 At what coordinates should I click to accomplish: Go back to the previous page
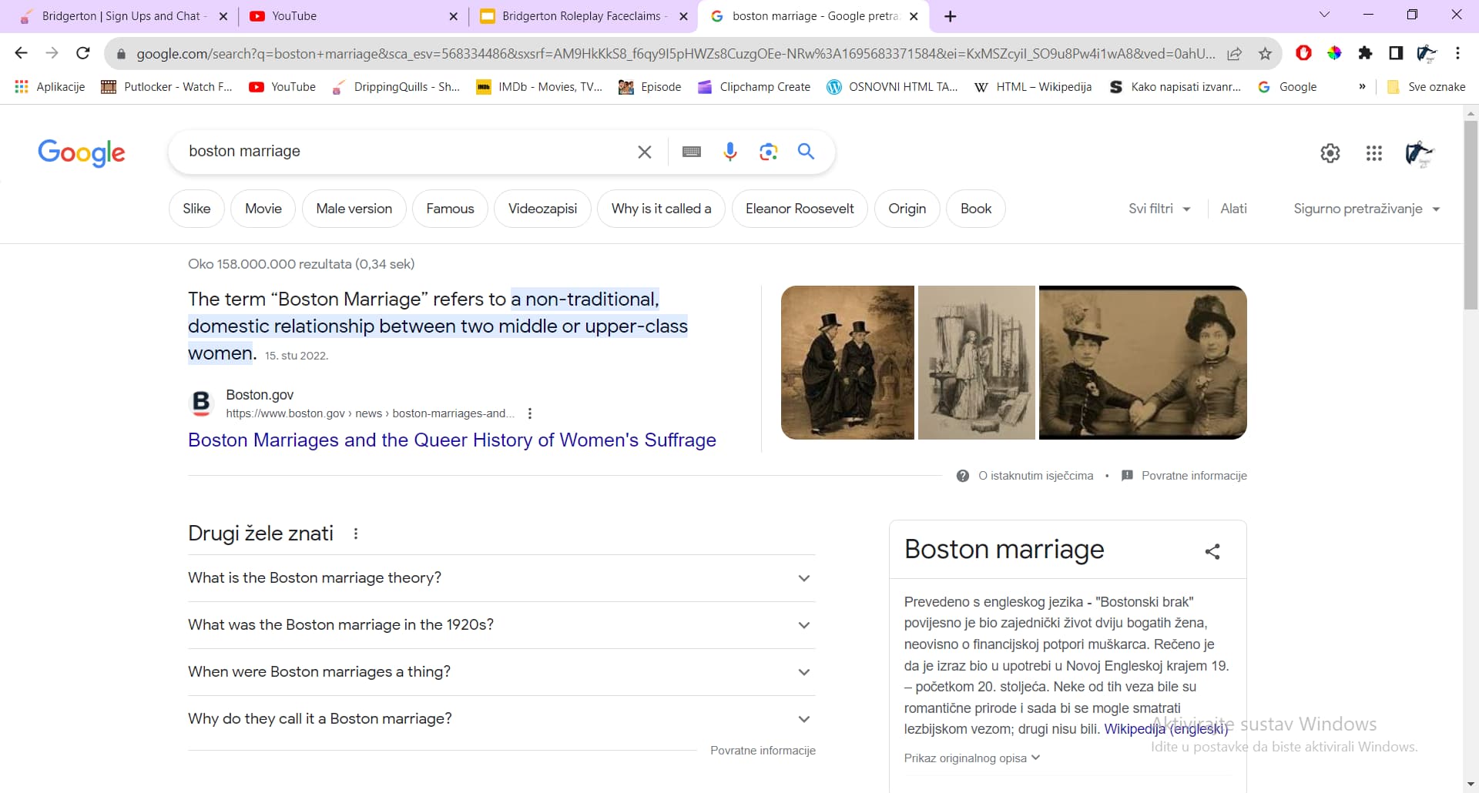(x=21, y=53)
